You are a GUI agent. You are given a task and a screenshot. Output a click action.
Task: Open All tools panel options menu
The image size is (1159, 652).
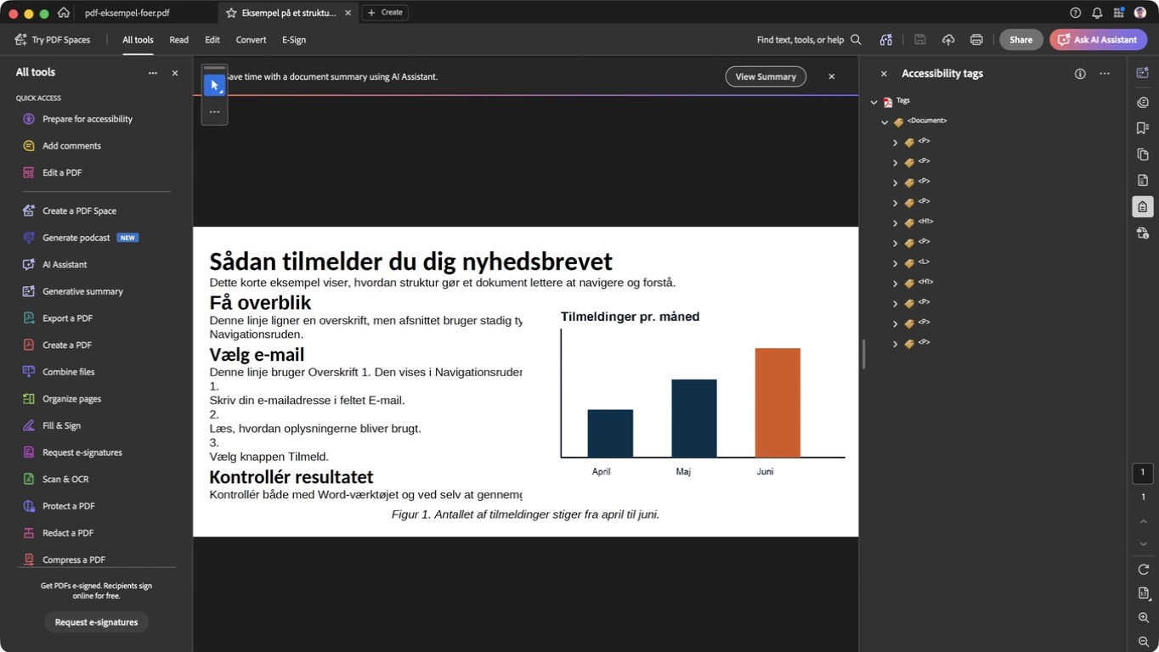click(153, 73)
